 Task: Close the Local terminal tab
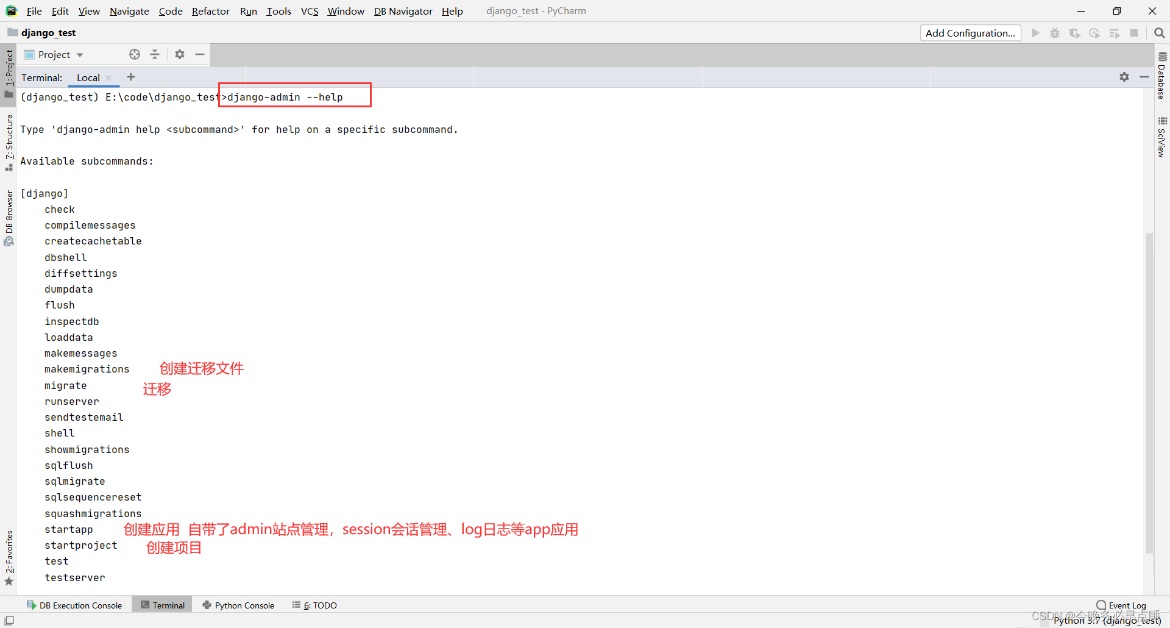pyautogui.click(x=108, y=78)
